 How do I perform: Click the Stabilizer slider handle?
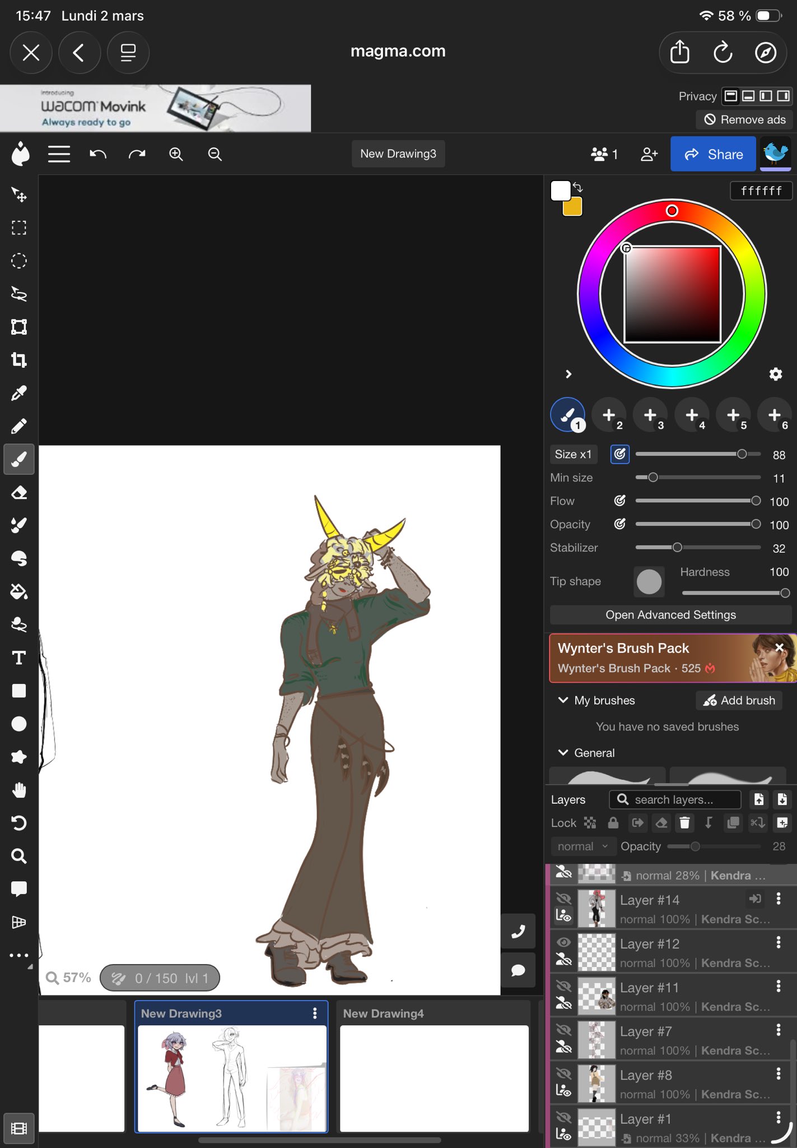point(677,548)
